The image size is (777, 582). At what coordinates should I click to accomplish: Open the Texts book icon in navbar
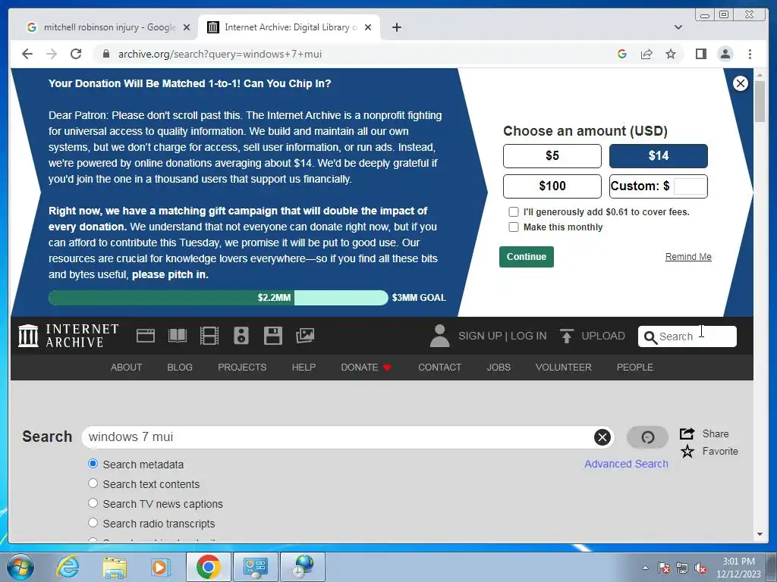178,336
